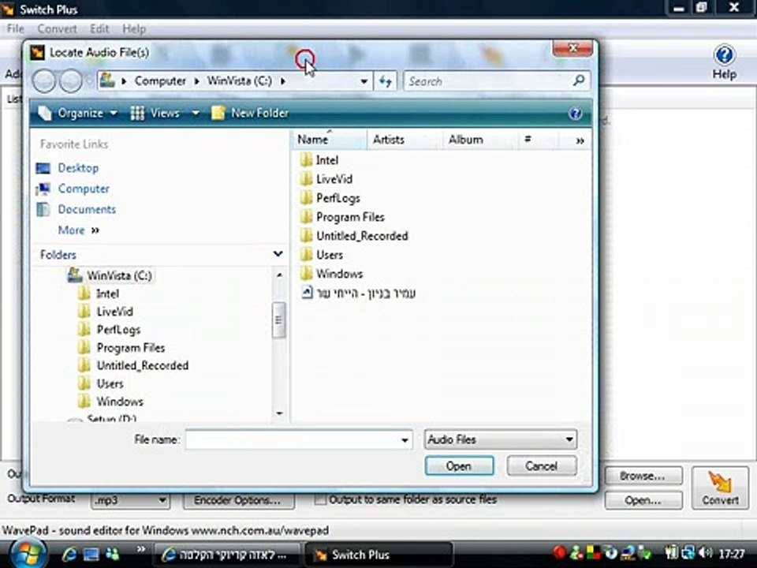This screenshot has width=757, height=568.
Task: Collapse the Folders pane with the chevron
Action: pyautogui.click(x=278, y=254)
